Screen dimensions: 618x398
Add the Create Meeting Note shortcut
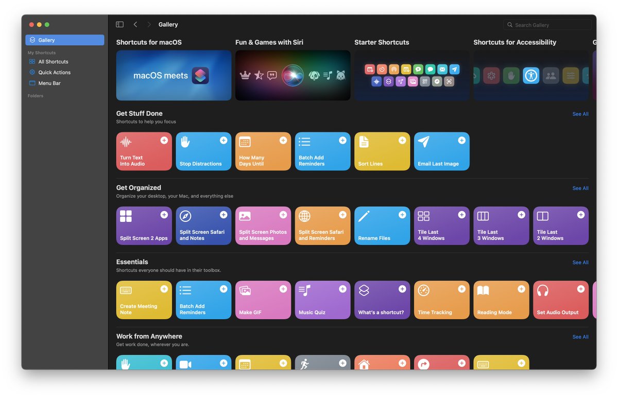click(164, 289)
